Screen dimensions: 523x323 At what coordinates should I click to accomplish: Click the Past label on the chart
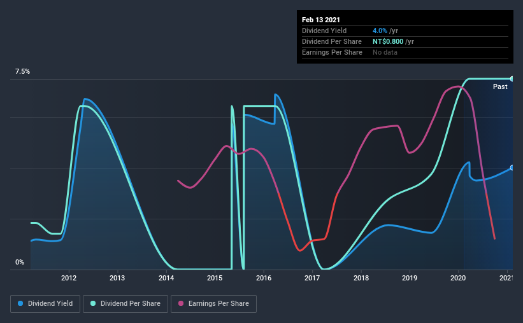(500, 86)
